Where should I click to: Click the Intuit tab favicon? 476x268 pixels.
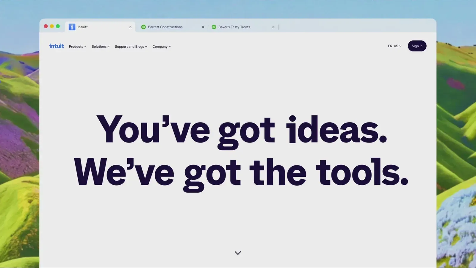click(72, 27)
